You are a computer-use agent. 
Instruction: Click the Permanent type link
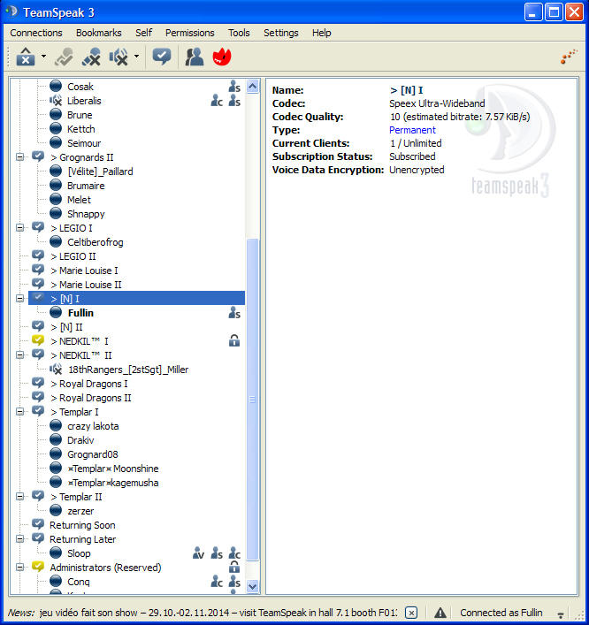[x=412, y=130]
